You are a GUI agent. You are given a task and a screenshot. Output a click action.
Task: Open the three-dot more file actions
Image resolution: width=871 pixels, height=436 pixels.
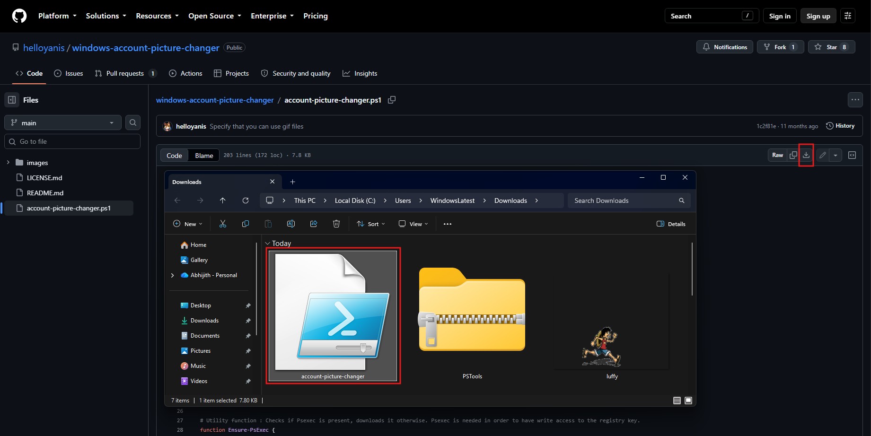click(x=855, y=100)
